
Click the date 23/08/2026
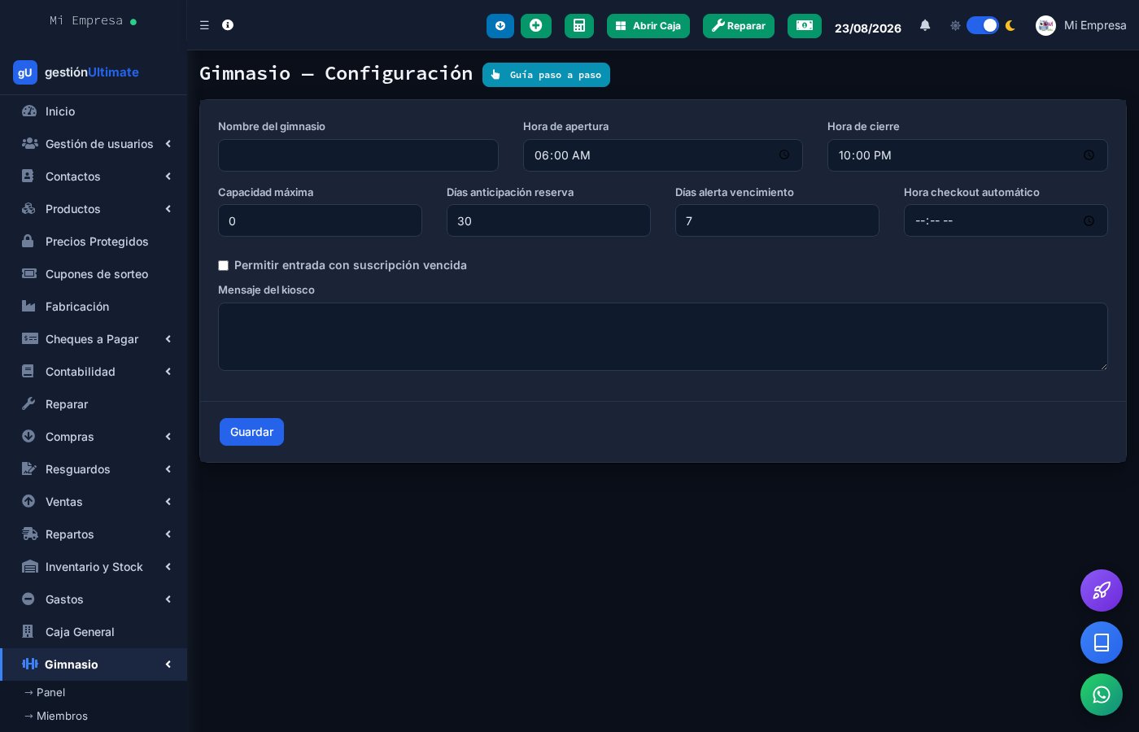point(868,28)
